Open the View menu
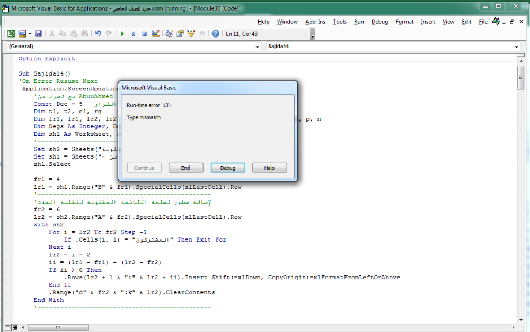This screenshot has width=530, height=332. pyautogui.click(x=448, y=22)
